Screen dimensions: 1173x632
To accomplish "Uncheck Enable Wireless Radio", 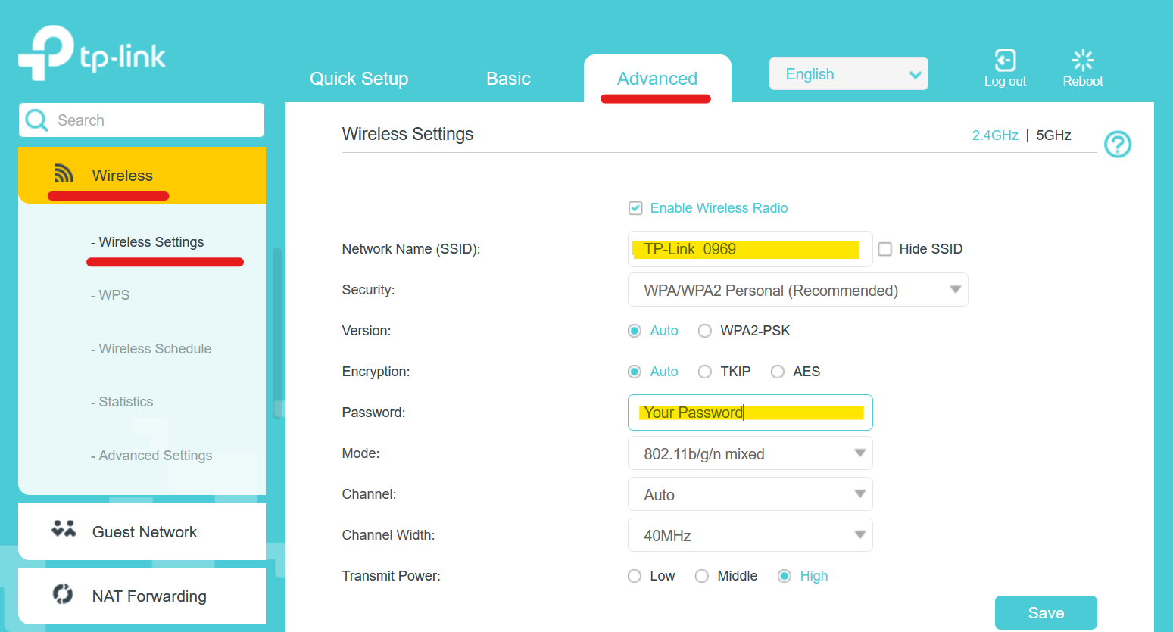I will coord(635,208).
